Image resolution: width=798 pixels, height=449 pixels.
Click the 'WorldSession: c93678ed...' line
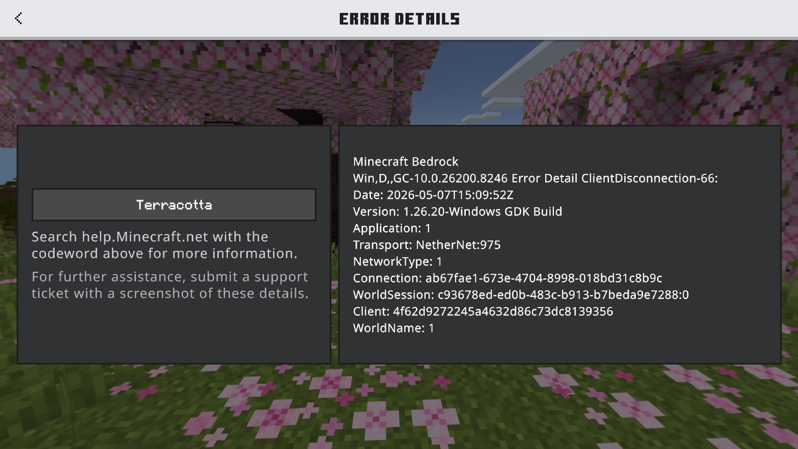point(521,295)
